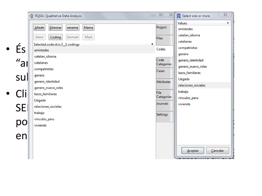This screenshot has width=262, height=196.
Task: Choose 'vivienda' in the Values dialog
Action: 204,104
